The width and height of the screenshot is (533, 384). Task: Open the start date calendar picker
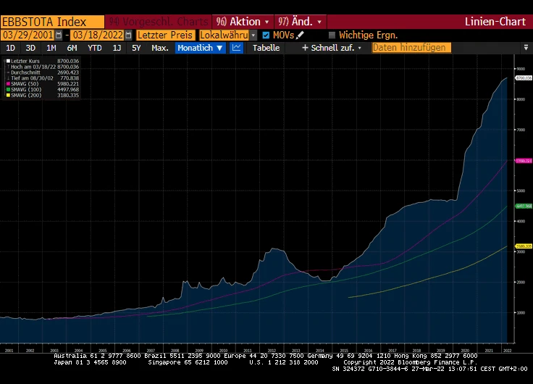click(58, 35)
